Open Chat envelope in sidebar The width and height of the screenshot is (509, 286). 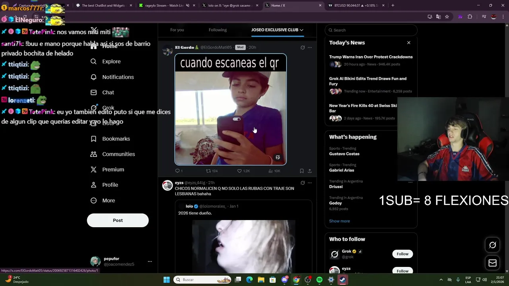[x=103, y=93]
